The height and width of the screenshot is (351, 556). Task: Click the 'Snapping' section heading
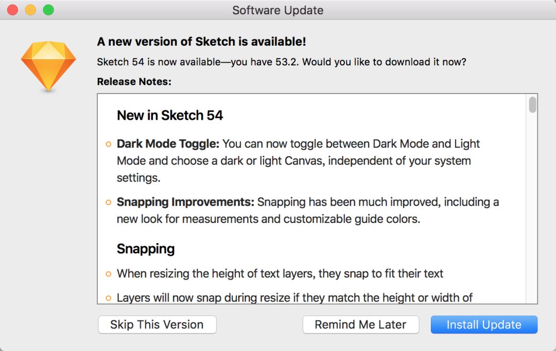(x=146, y=249)
